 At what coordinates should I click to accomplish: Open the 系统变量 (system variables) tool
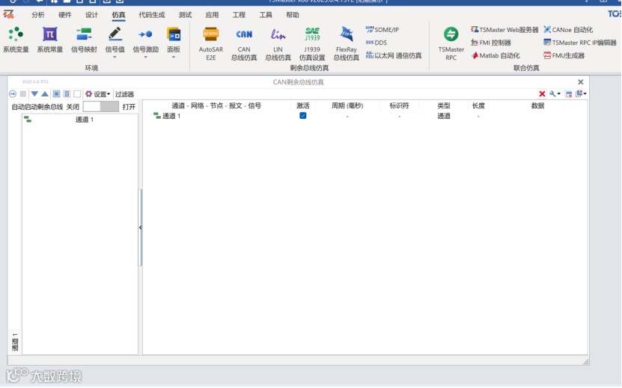click(16, 40)
